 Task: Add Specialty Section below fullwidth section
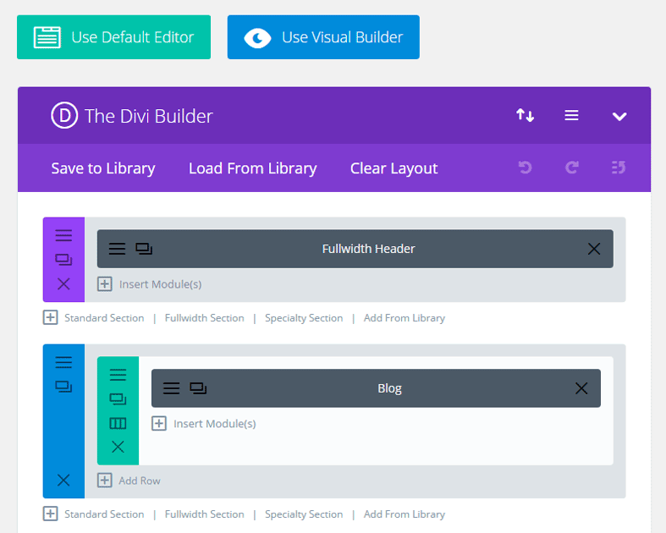coord(304,318)
